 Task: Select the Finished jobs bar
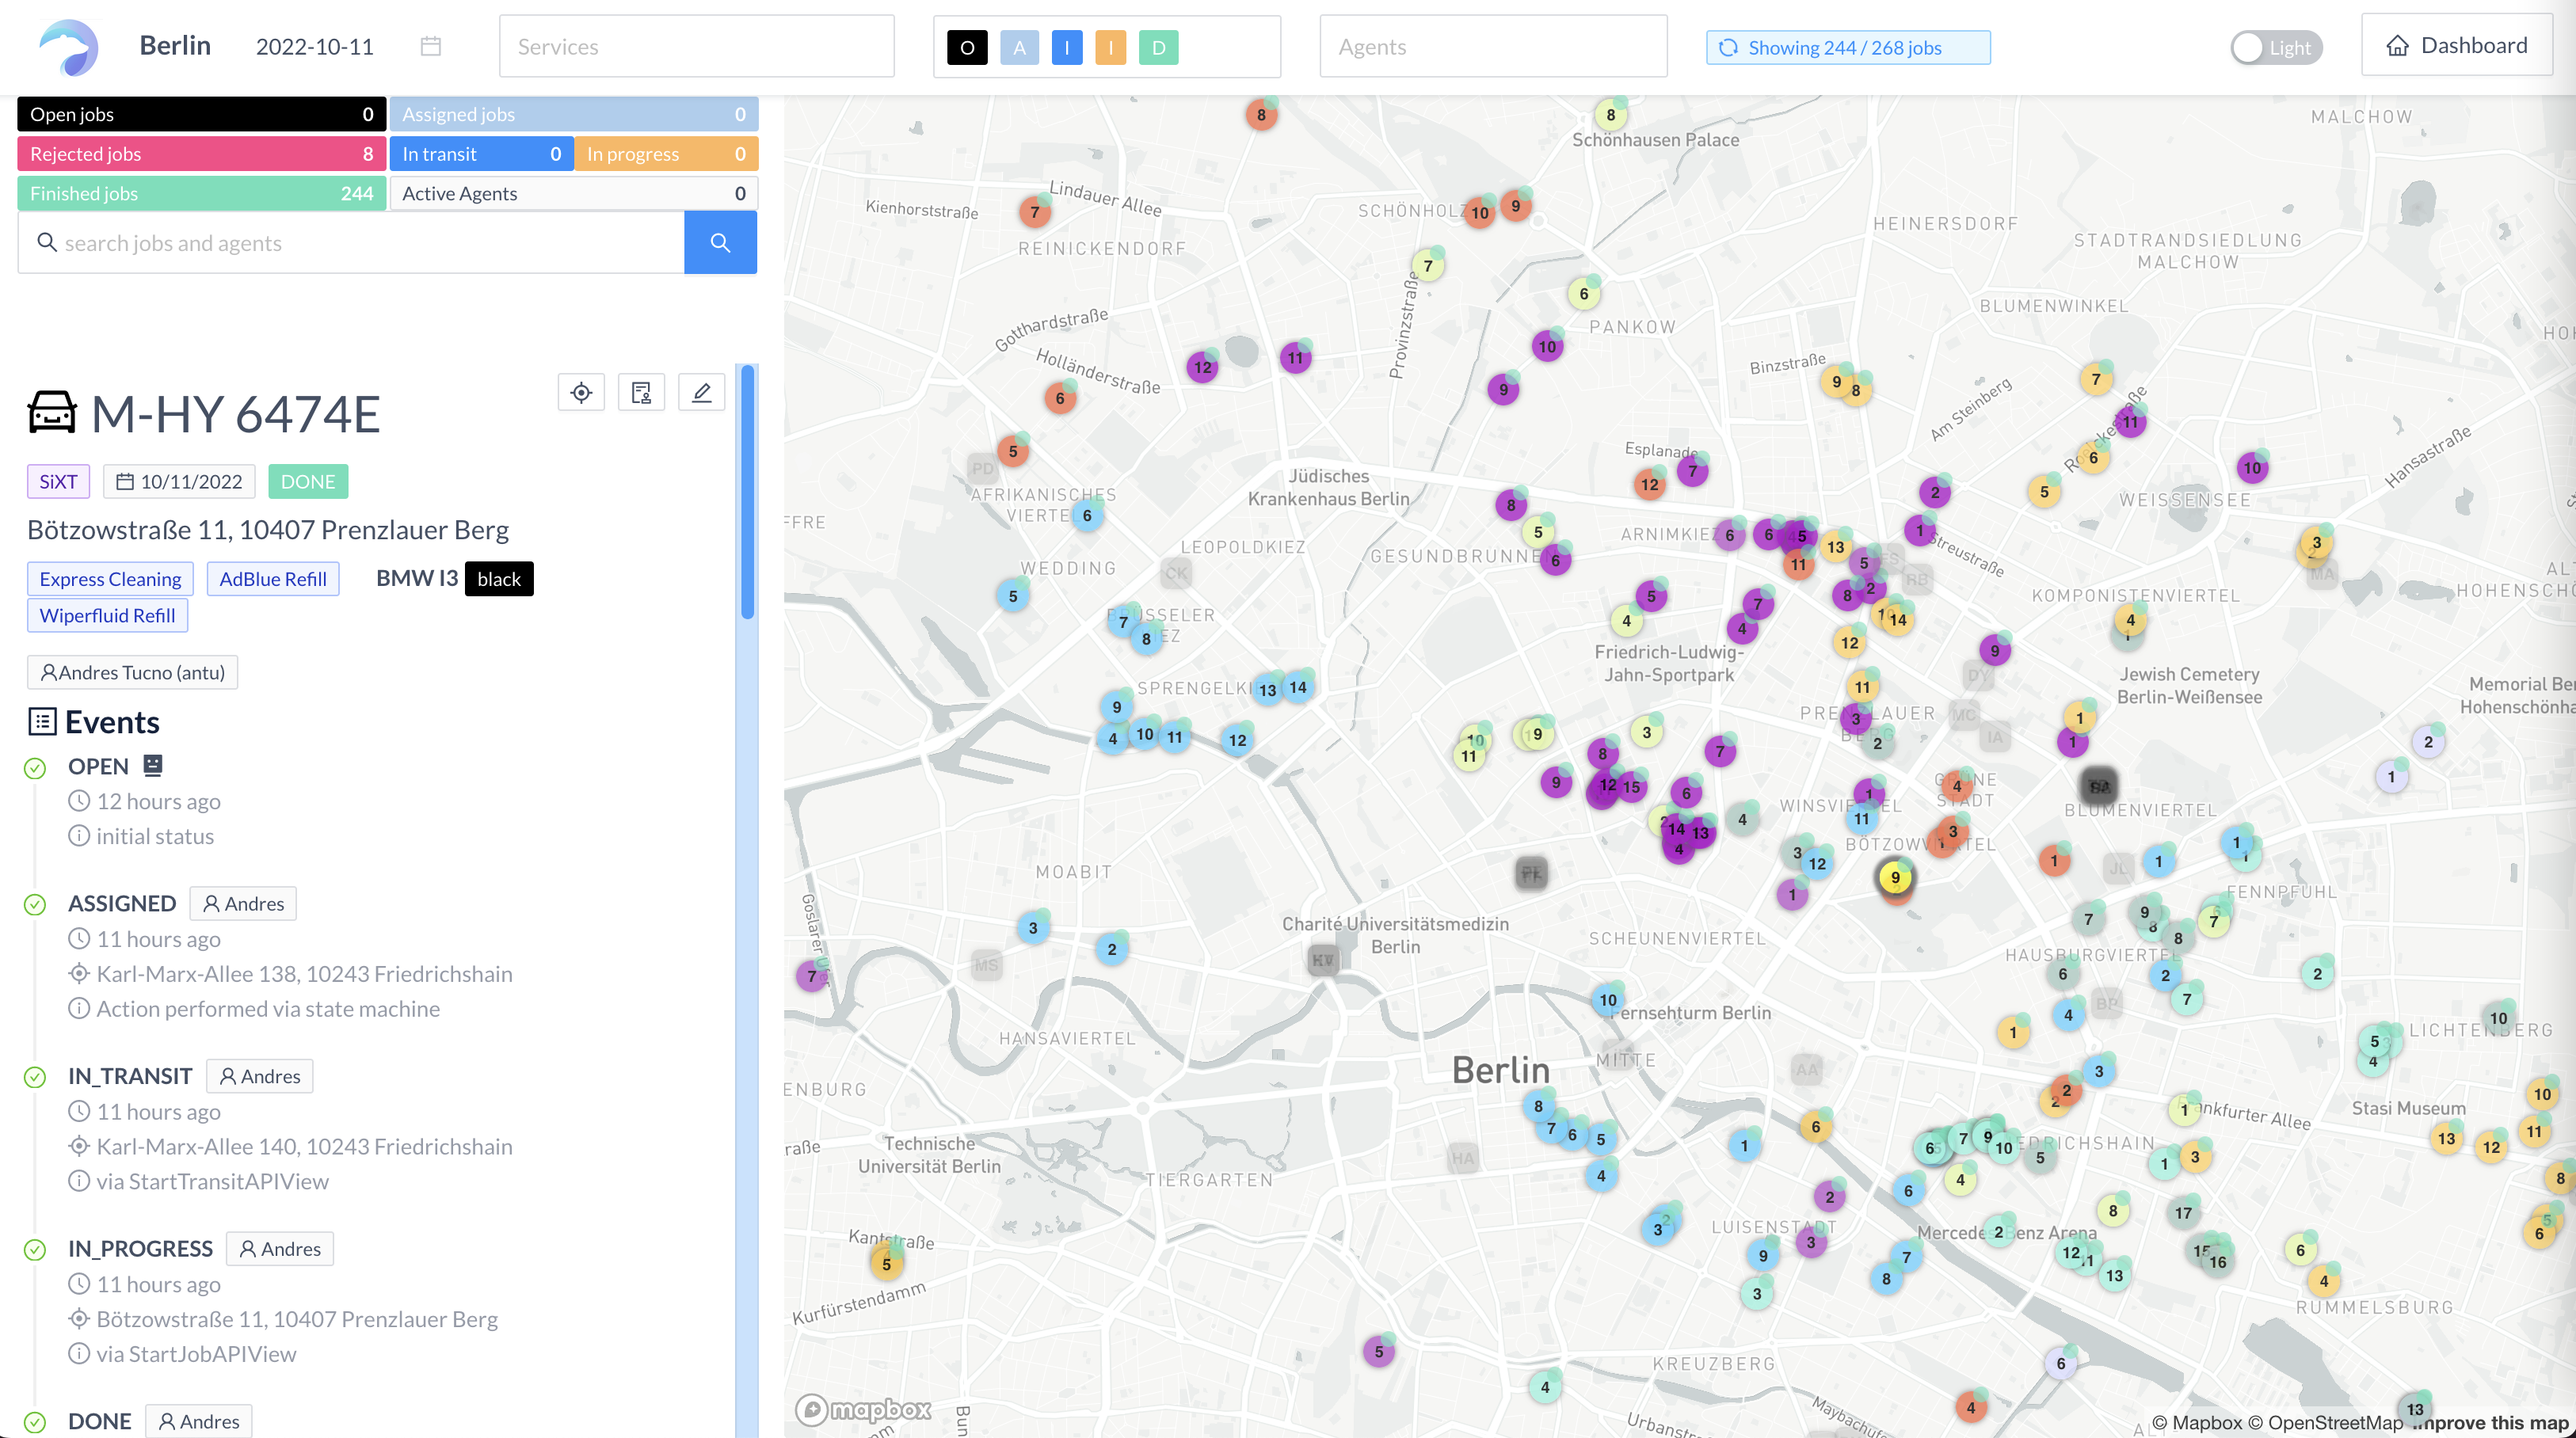point(201,194)
